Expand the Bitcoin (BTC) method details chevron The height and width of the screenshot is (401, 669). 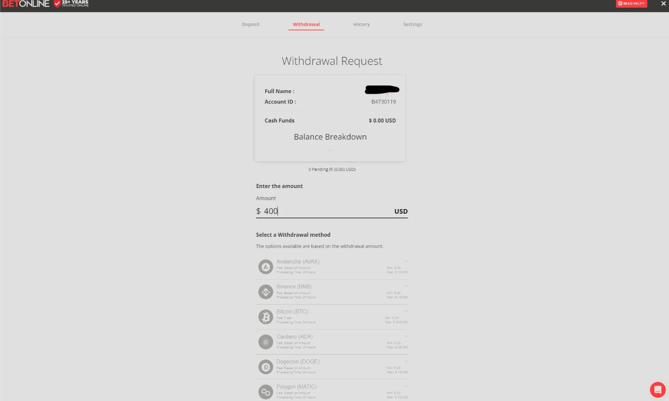(406, 311)
